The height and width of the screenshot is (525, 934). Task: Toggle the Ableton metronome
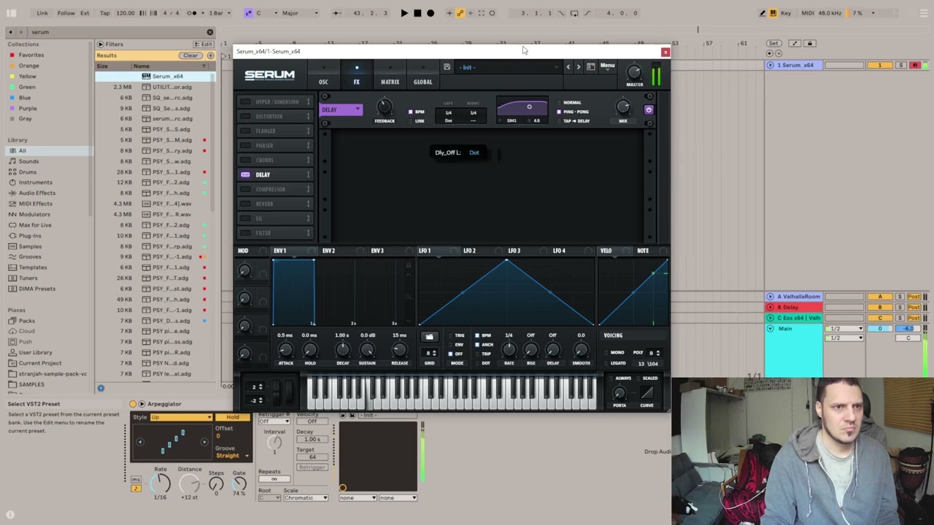click(x=193, y=13)
